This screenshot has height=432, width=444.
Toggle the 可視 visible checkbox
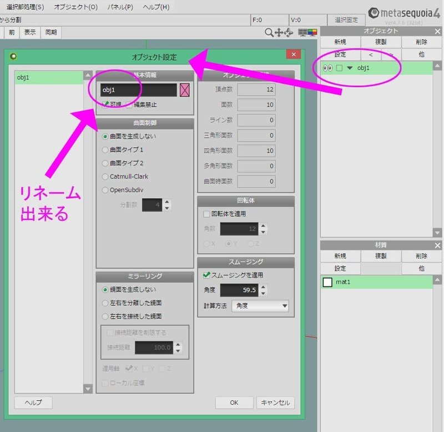(x=105, y=104)
